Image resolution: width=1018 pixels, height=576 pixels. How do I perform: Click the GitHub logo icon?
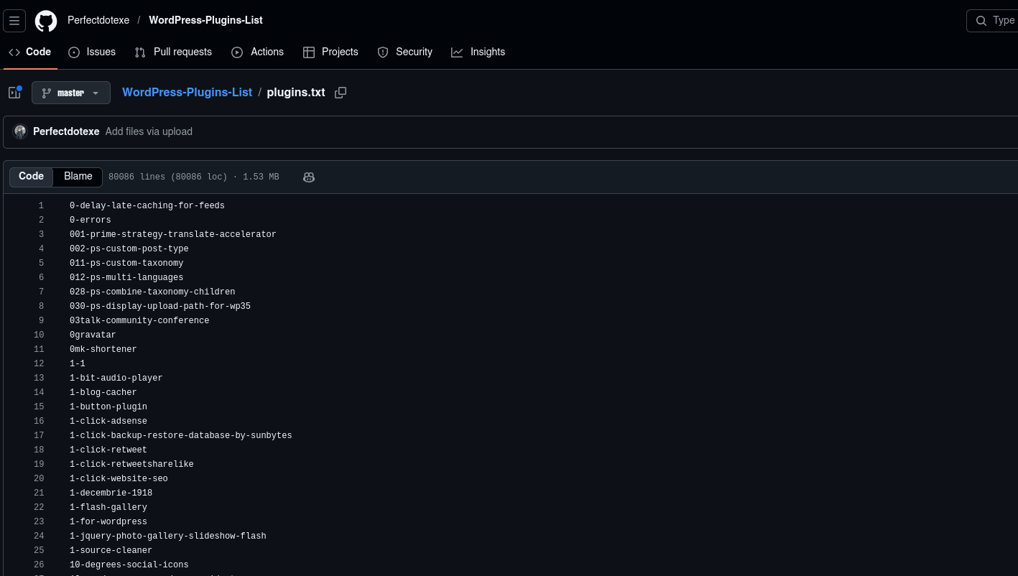click(46, 21)
